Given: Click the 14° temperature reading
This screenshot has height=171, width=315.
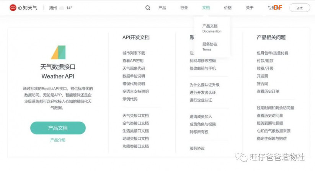Looking at the screenshot, I should coord(69,8).
